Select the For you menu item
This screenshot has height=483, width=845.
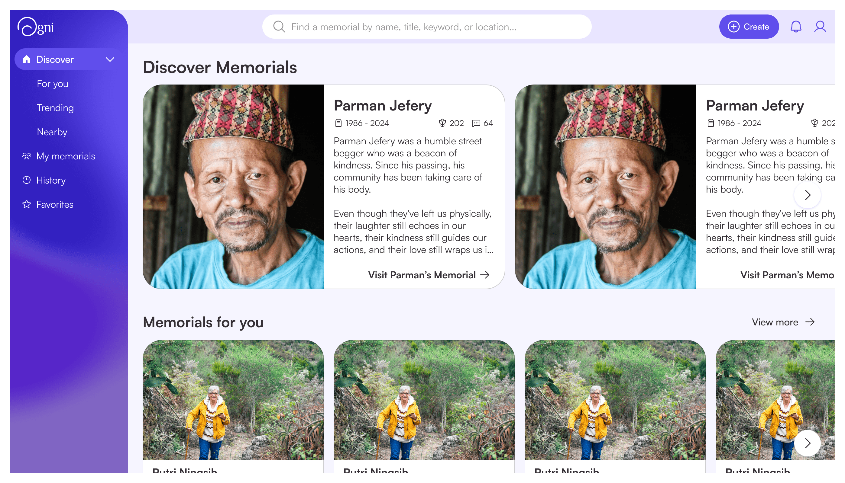53,84
